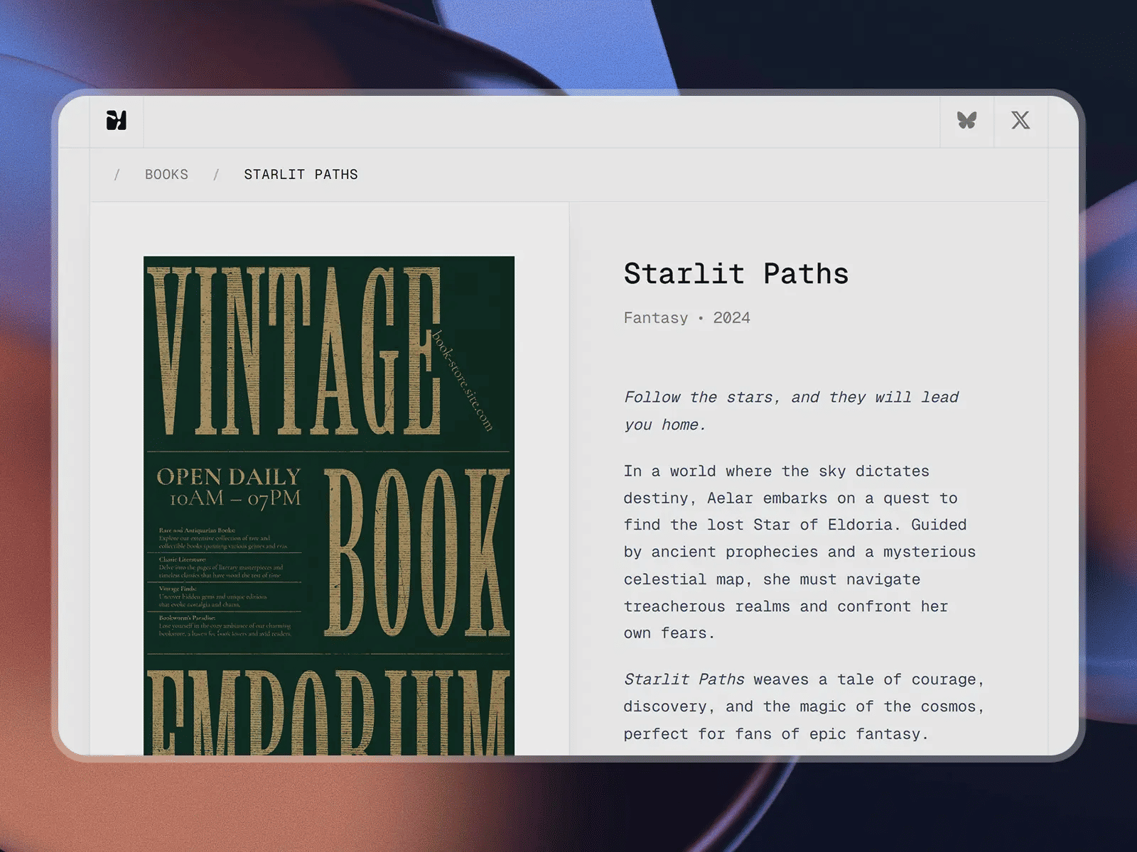Click the italic "Starlit Paths" in last paragraph
The width and height of the screenshot is (1137, 852).
click(684, 679)
